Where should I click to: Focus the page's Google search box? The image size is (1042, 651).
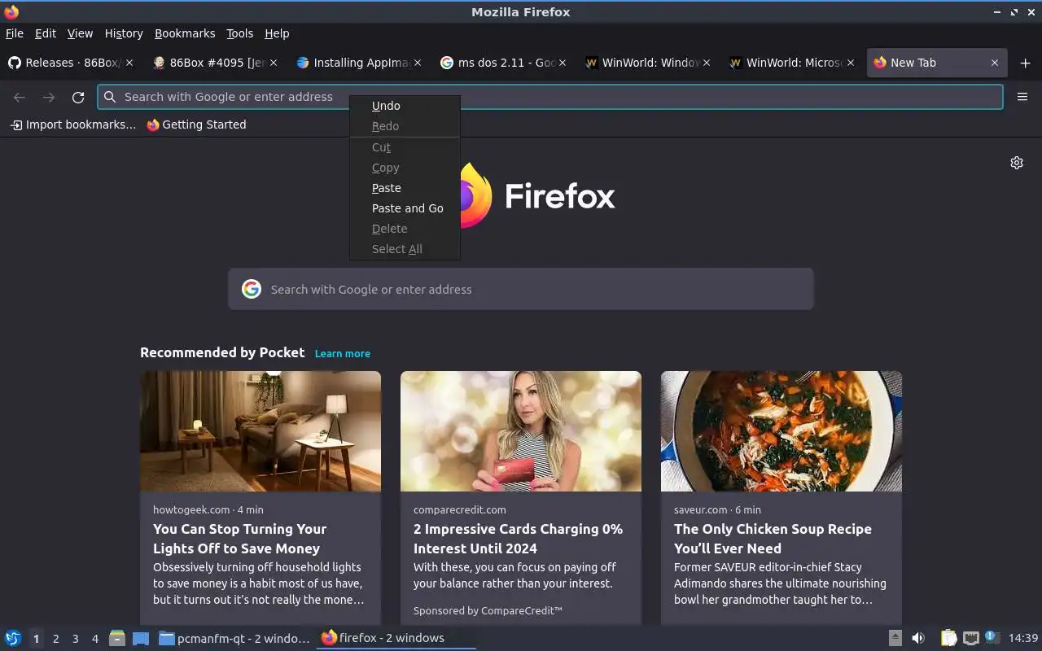pos(521,289)
